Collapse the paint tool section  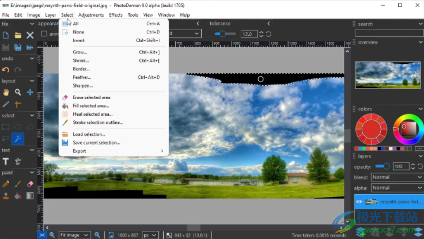(x=32, y=173)
